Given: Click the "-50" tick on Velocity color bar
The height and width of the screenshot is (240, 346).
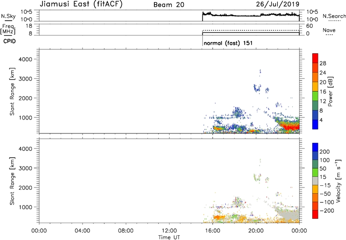Looking at the screenshot, I should click(x=325, y=194).
